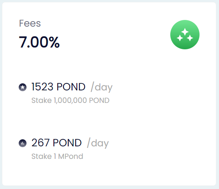Viewport: 219px width, 189px height.
Task: Click the word POND after 1523
Action: 71,87
